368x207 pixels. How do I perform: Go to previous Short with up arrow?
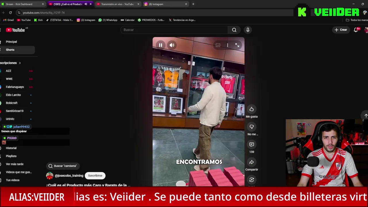coord(366,115)
